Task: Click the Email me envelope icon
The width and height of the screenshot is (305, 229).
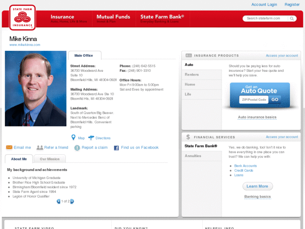Action: coord(9,147)
